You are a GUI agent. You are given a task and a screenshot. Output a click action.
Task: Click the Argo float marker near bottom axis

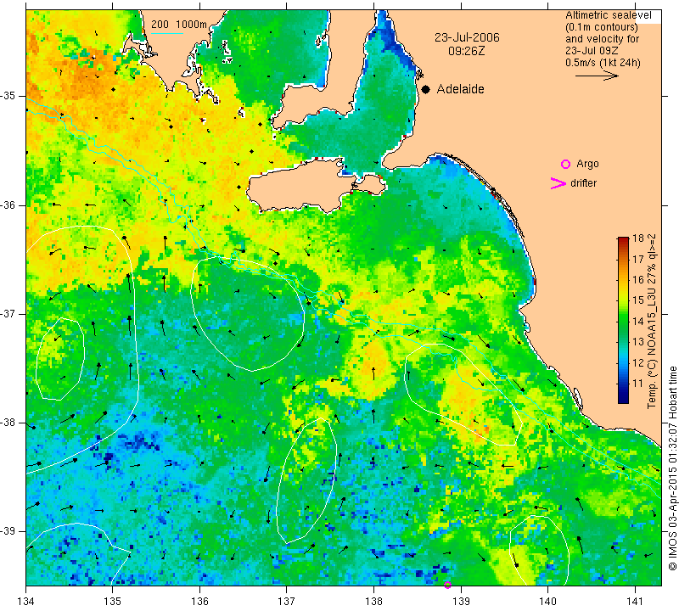click(x=448, y=585)
